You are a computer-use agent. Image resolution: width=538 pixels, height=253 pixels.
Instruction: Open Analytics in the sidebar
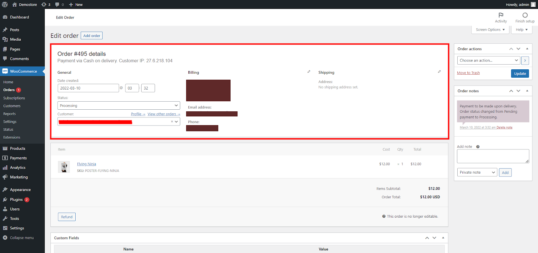click(x=22, y=168)
